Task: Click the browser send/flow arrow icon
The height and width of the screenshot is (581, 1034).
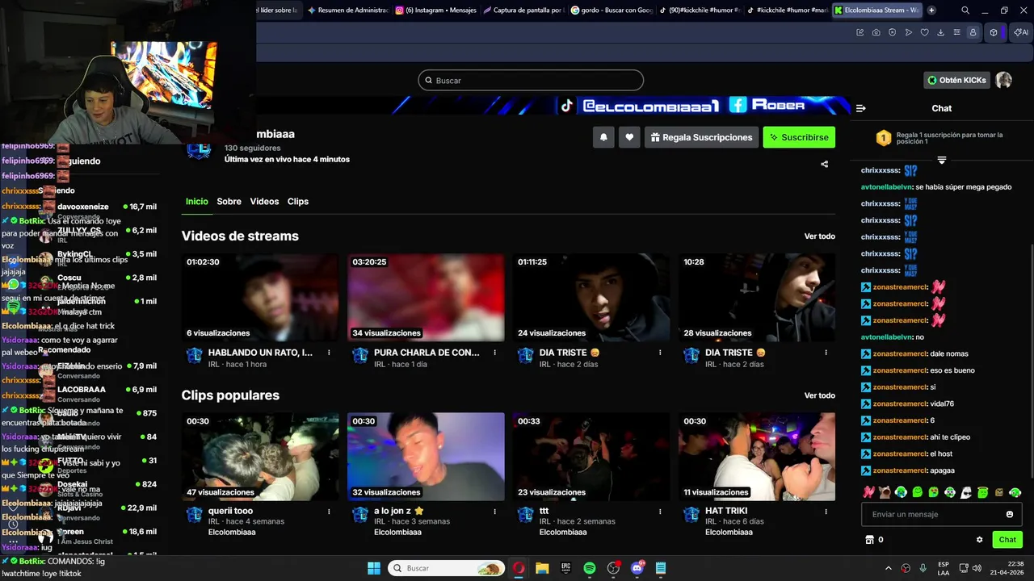Action: 908,32
